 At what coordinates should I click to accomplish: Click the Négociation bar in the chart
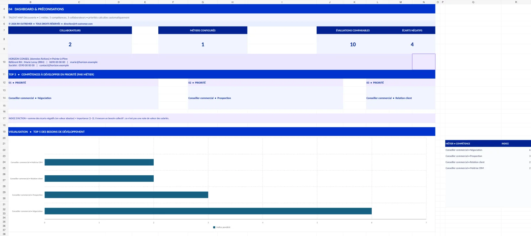coord(208,211)
